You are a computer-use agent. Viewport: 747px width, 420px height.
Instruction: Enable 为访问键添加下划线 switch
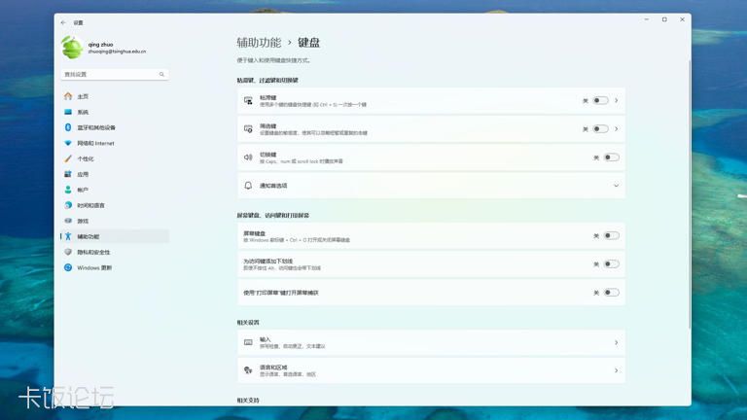[x=610, y=263]
